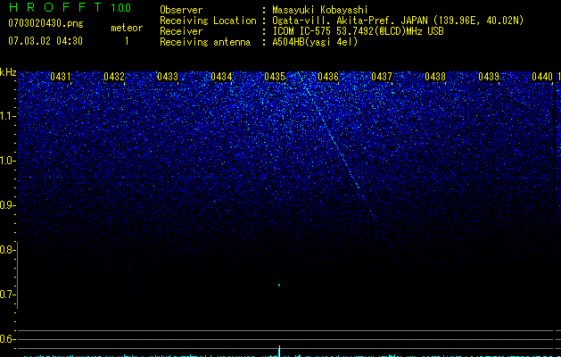Viewport: 561px width, 357px height.
Task: Click the gray vertical bar beside the 0.7 kHz label
Action: 18,275
